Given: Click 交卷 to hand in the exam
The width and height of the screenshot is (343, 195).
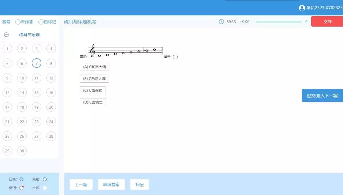Looking at the screenshot, I should (x=327, y=22).
